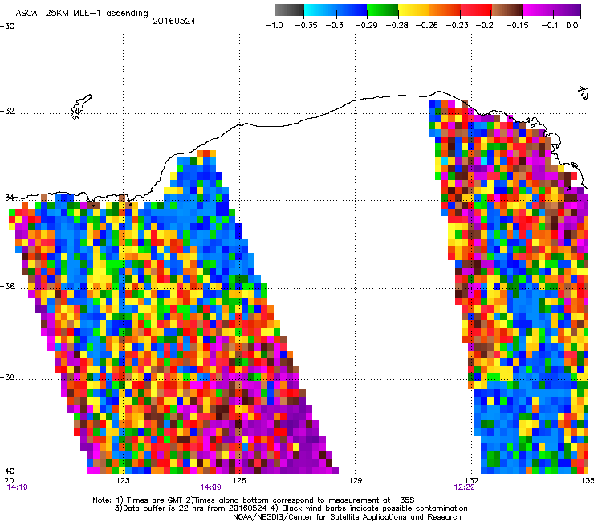The width and height of the screenshot is (594, 522).
Task: Click the yellow color bar segment
Action: pos(413,10)
